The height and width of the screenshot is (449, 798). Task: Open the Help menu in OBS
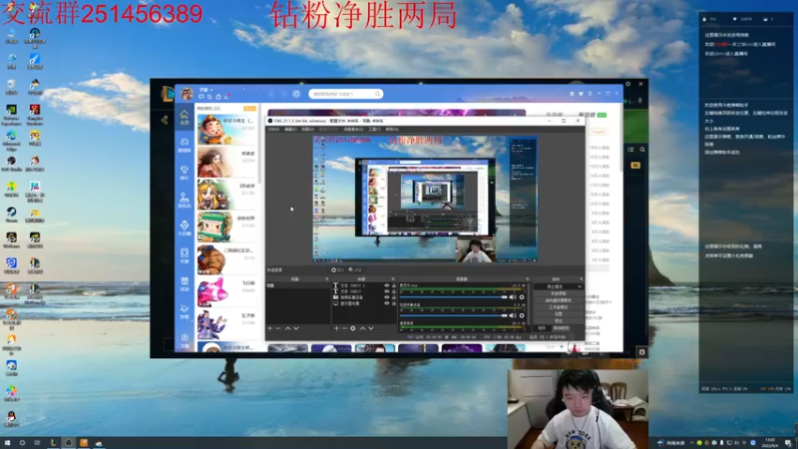pyautogui.click(x=391, y=130)
